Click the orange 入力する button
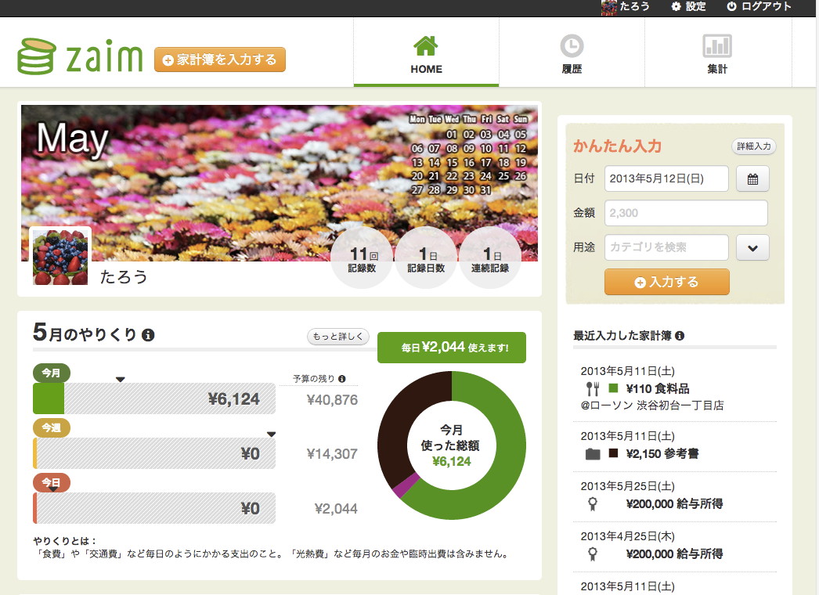 (x=666, y=281)
